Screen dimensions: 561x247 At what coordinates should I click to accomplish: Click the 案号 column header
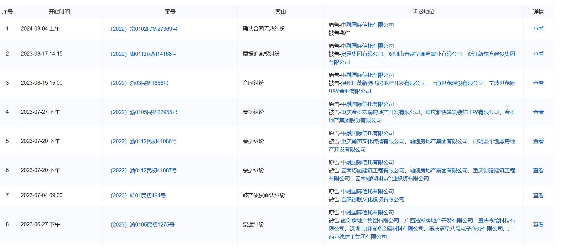(170, 12)
